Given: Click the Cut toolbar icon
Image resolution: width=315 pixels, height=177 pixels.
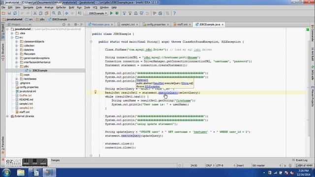Looking at the screenshot, I should click(35, 13).
